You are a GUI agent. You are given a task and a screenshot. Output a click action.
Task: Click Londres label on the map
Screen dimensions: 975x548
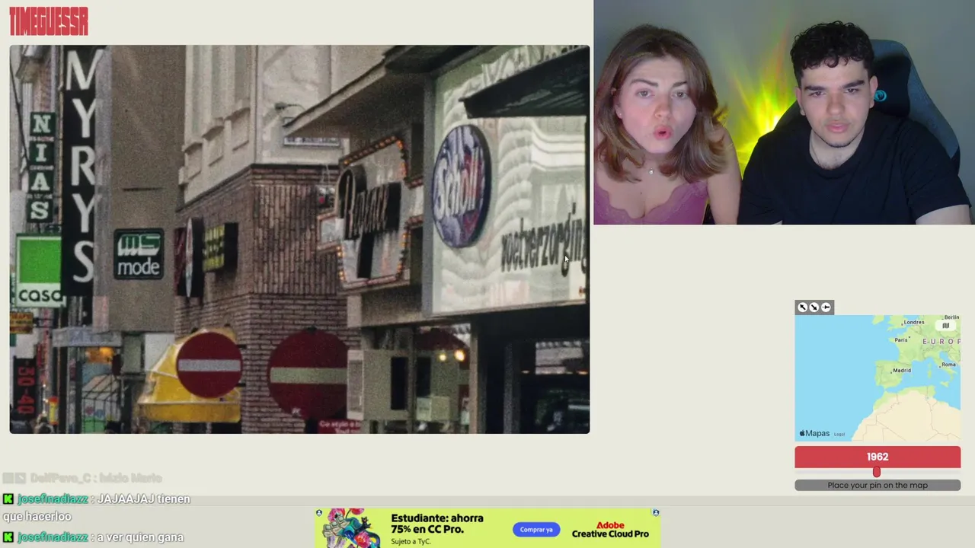click(914, 322)
